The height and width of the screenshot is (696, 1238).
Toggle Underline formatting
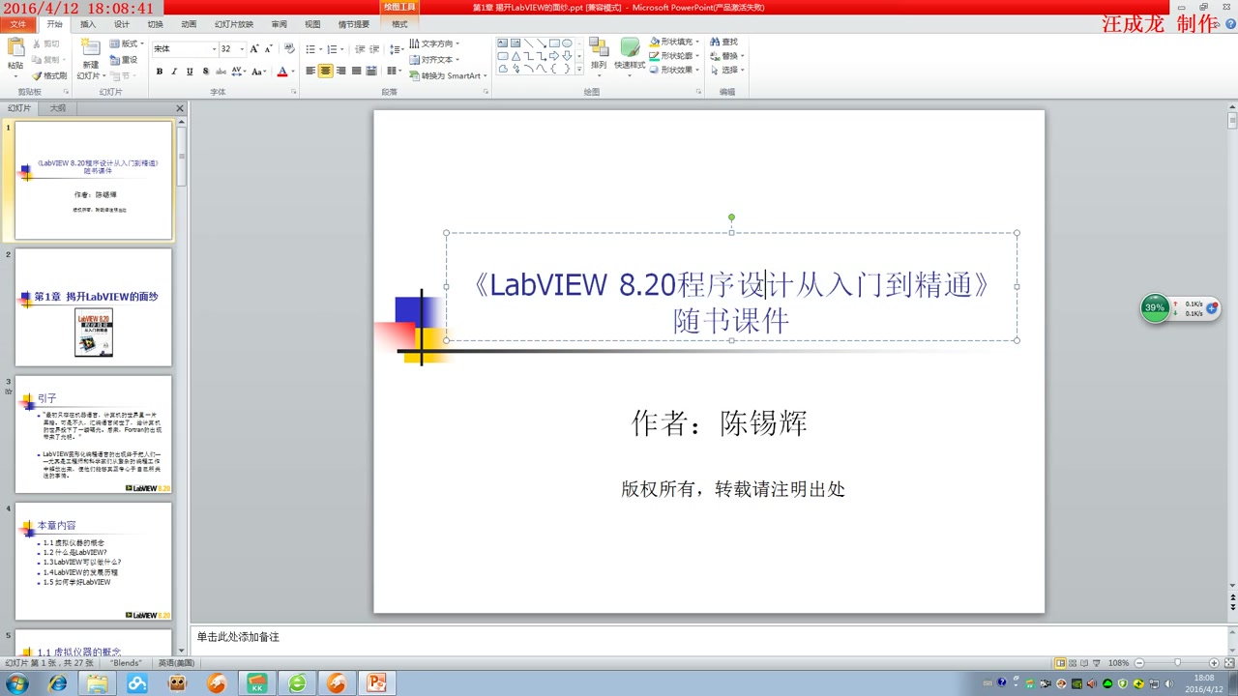[190, 72]
